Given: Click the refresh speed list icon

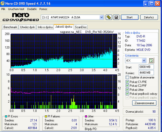Looking at the screenshot, I should (x=151, y=60).
